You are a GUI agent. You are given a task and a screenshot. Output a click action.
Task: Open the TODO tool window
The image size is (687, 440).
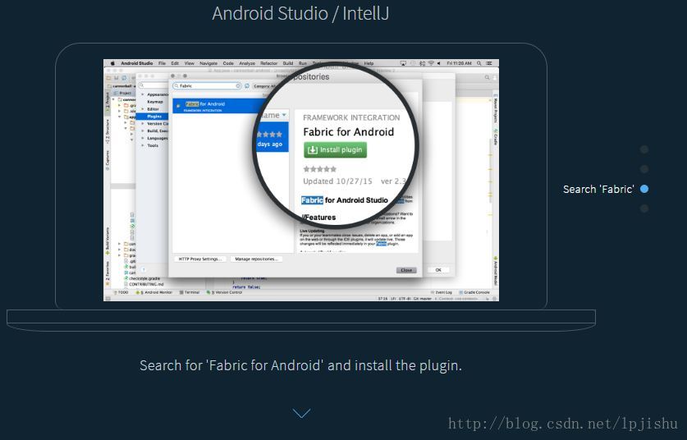(x=121, y=292)
